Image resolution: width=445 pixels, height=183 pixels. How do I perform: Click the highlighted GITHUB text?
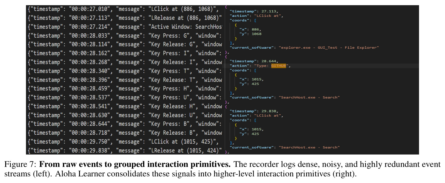(x=278, y=66)
